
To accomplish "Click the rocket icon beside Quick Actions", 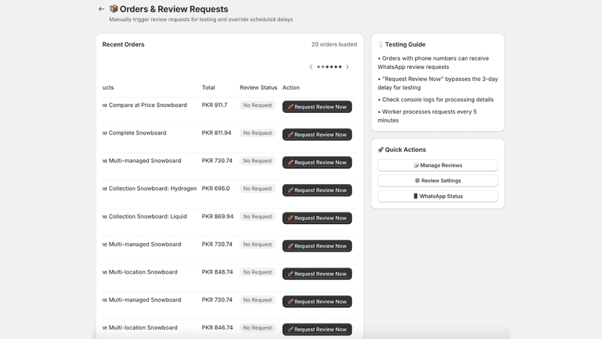I will click(x=380, y=150).
